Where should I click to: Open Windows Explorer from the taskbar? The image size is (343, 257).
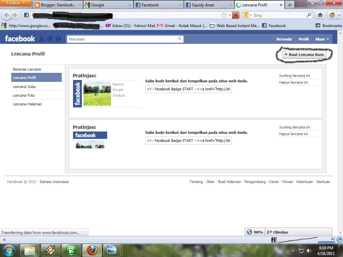click(30, 250)
